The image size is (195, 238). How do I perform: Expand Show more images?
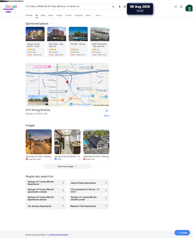(67, 166)
